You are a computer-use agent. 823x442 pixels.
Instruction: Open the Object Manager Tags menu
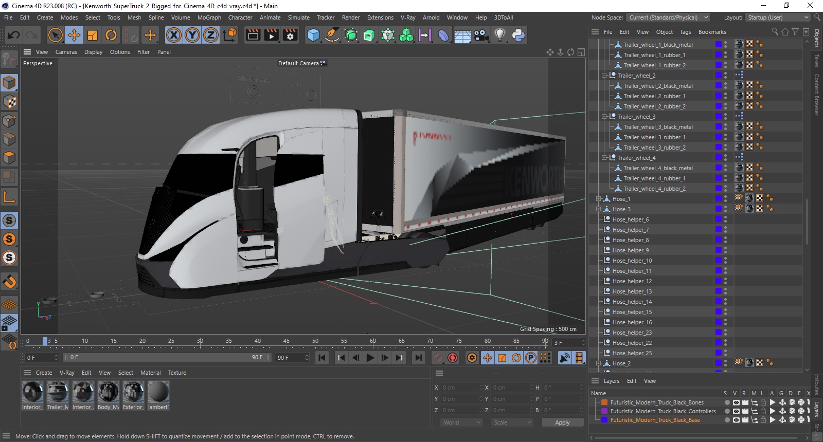(685, 32)
